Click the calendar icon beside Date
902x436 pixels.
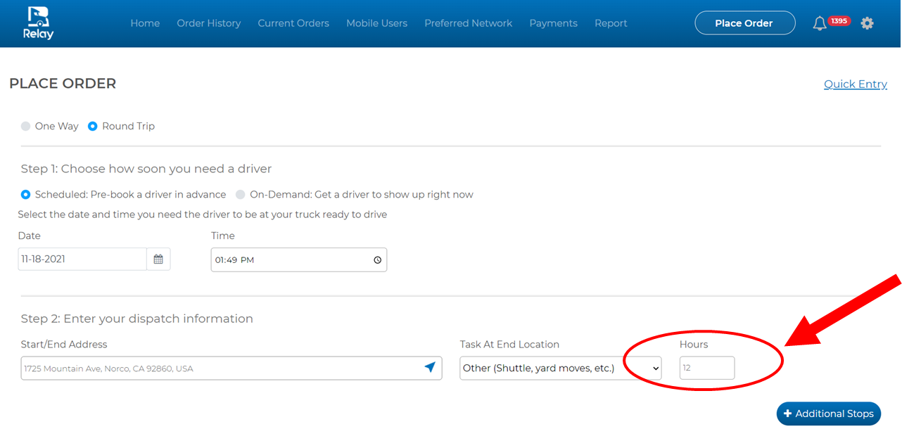158,259
